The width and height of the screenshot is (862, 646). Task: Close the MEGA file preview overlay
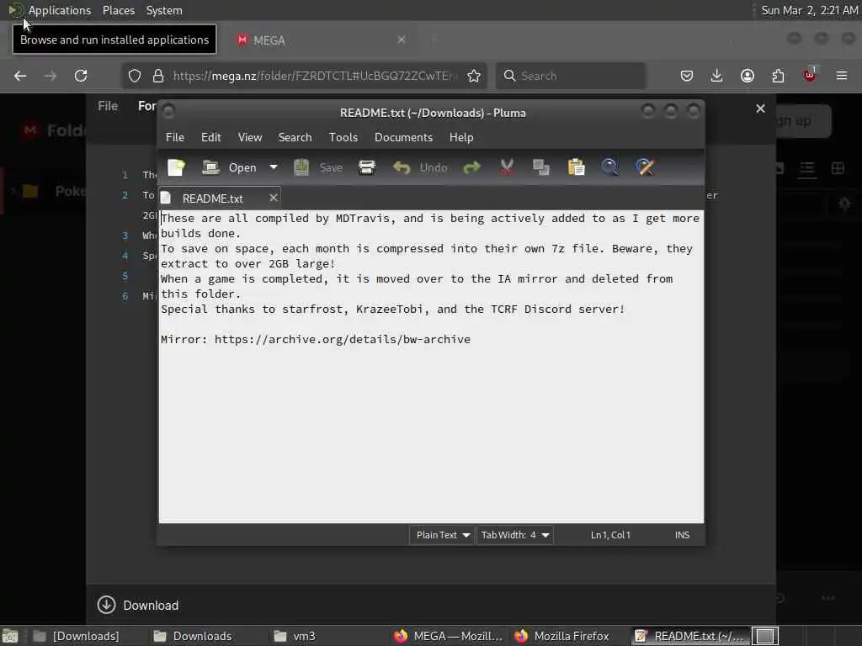coord(760,109)
